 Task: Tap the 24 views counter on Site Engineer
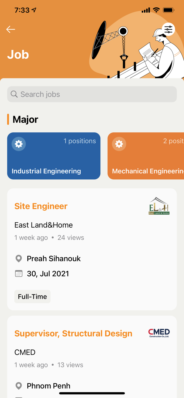click(x=71, y=237)
